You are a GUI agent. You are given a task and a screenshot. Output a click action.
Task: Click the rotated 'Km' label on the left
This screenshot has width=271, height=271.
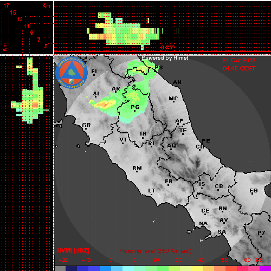click(4, 47)
